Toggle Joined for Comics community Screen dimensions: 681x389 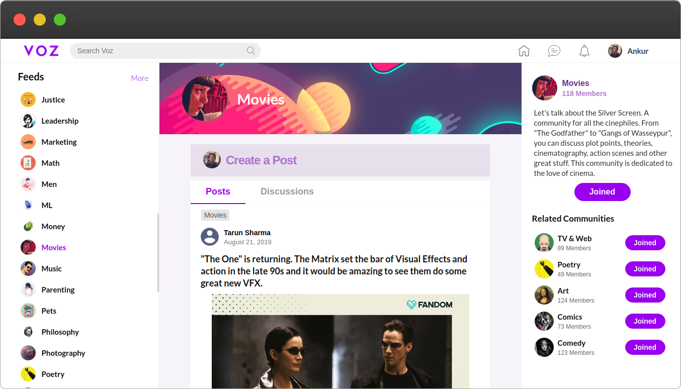click(x=645, y=321)
